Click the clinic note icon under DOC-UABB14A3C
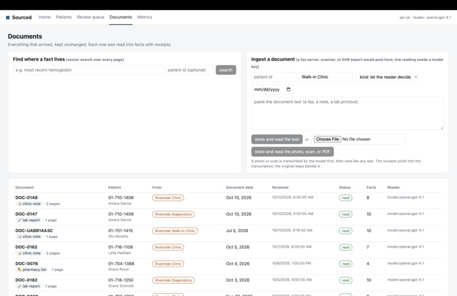The image size is (457, 296). pyautogui.click(x=19, y=237)
